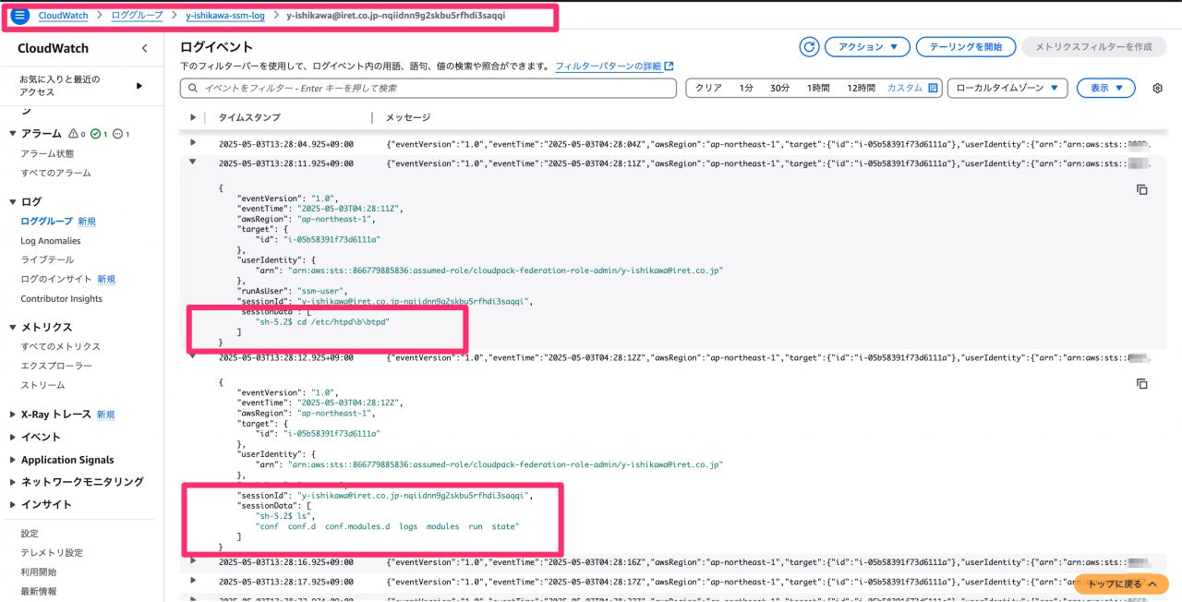This screenshot has width=1182, height=602.
Task: Click the タイムスタンプ column header
Action: coord(249,117)
